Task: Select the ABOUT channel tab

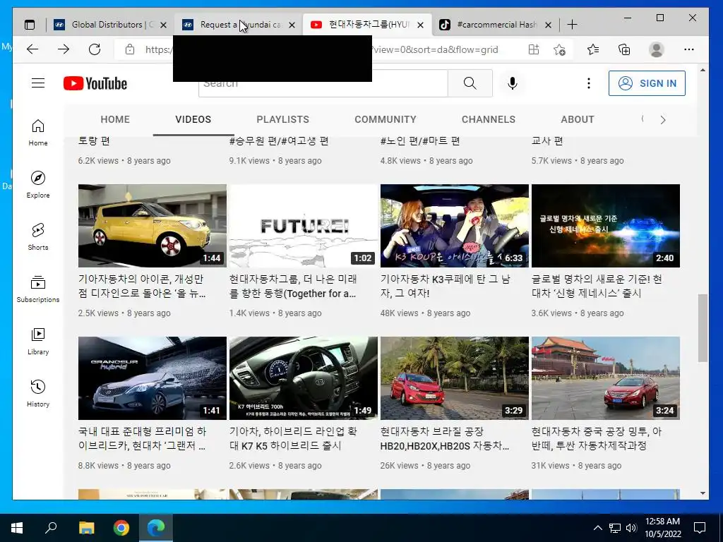Action: pos(578,119)
